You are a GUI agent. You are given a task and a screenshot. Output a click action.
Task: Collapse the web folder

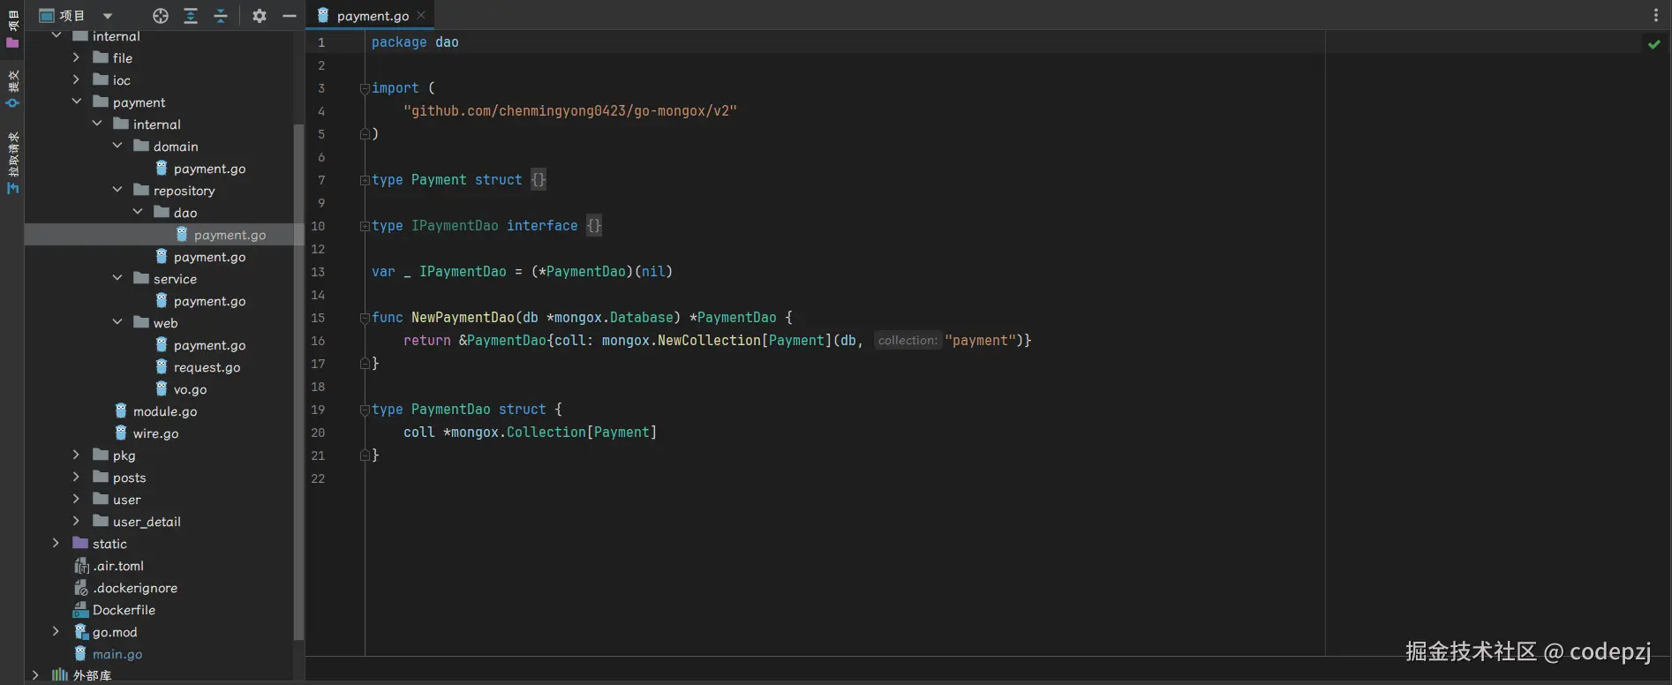click(x=117, y=322)
